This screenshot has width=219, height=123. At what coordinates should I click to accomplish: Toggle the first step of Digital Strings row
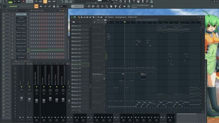[31, 40]
